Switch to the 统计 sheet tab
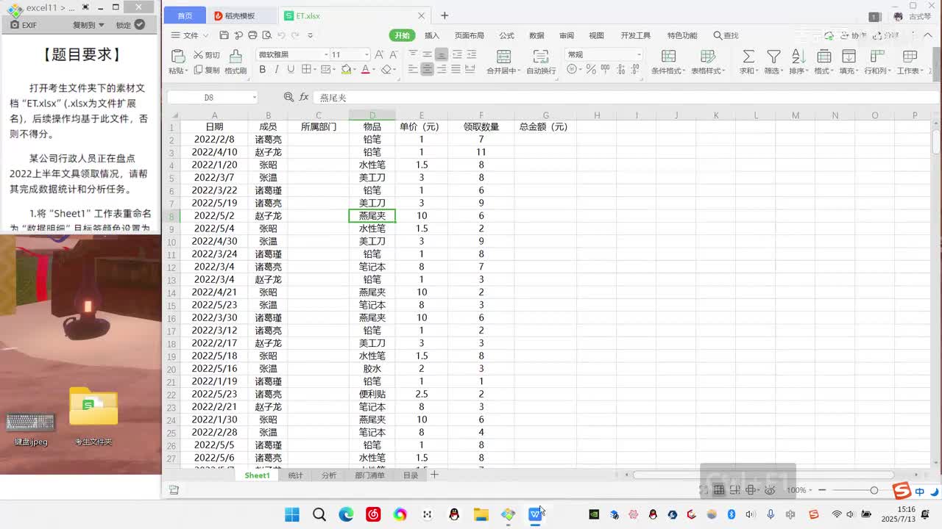 [x=295, y=475]
